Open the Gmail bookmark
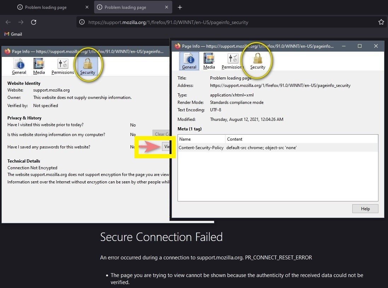The width and height of the screenshot is (388, 288). (x=13, y=34)
